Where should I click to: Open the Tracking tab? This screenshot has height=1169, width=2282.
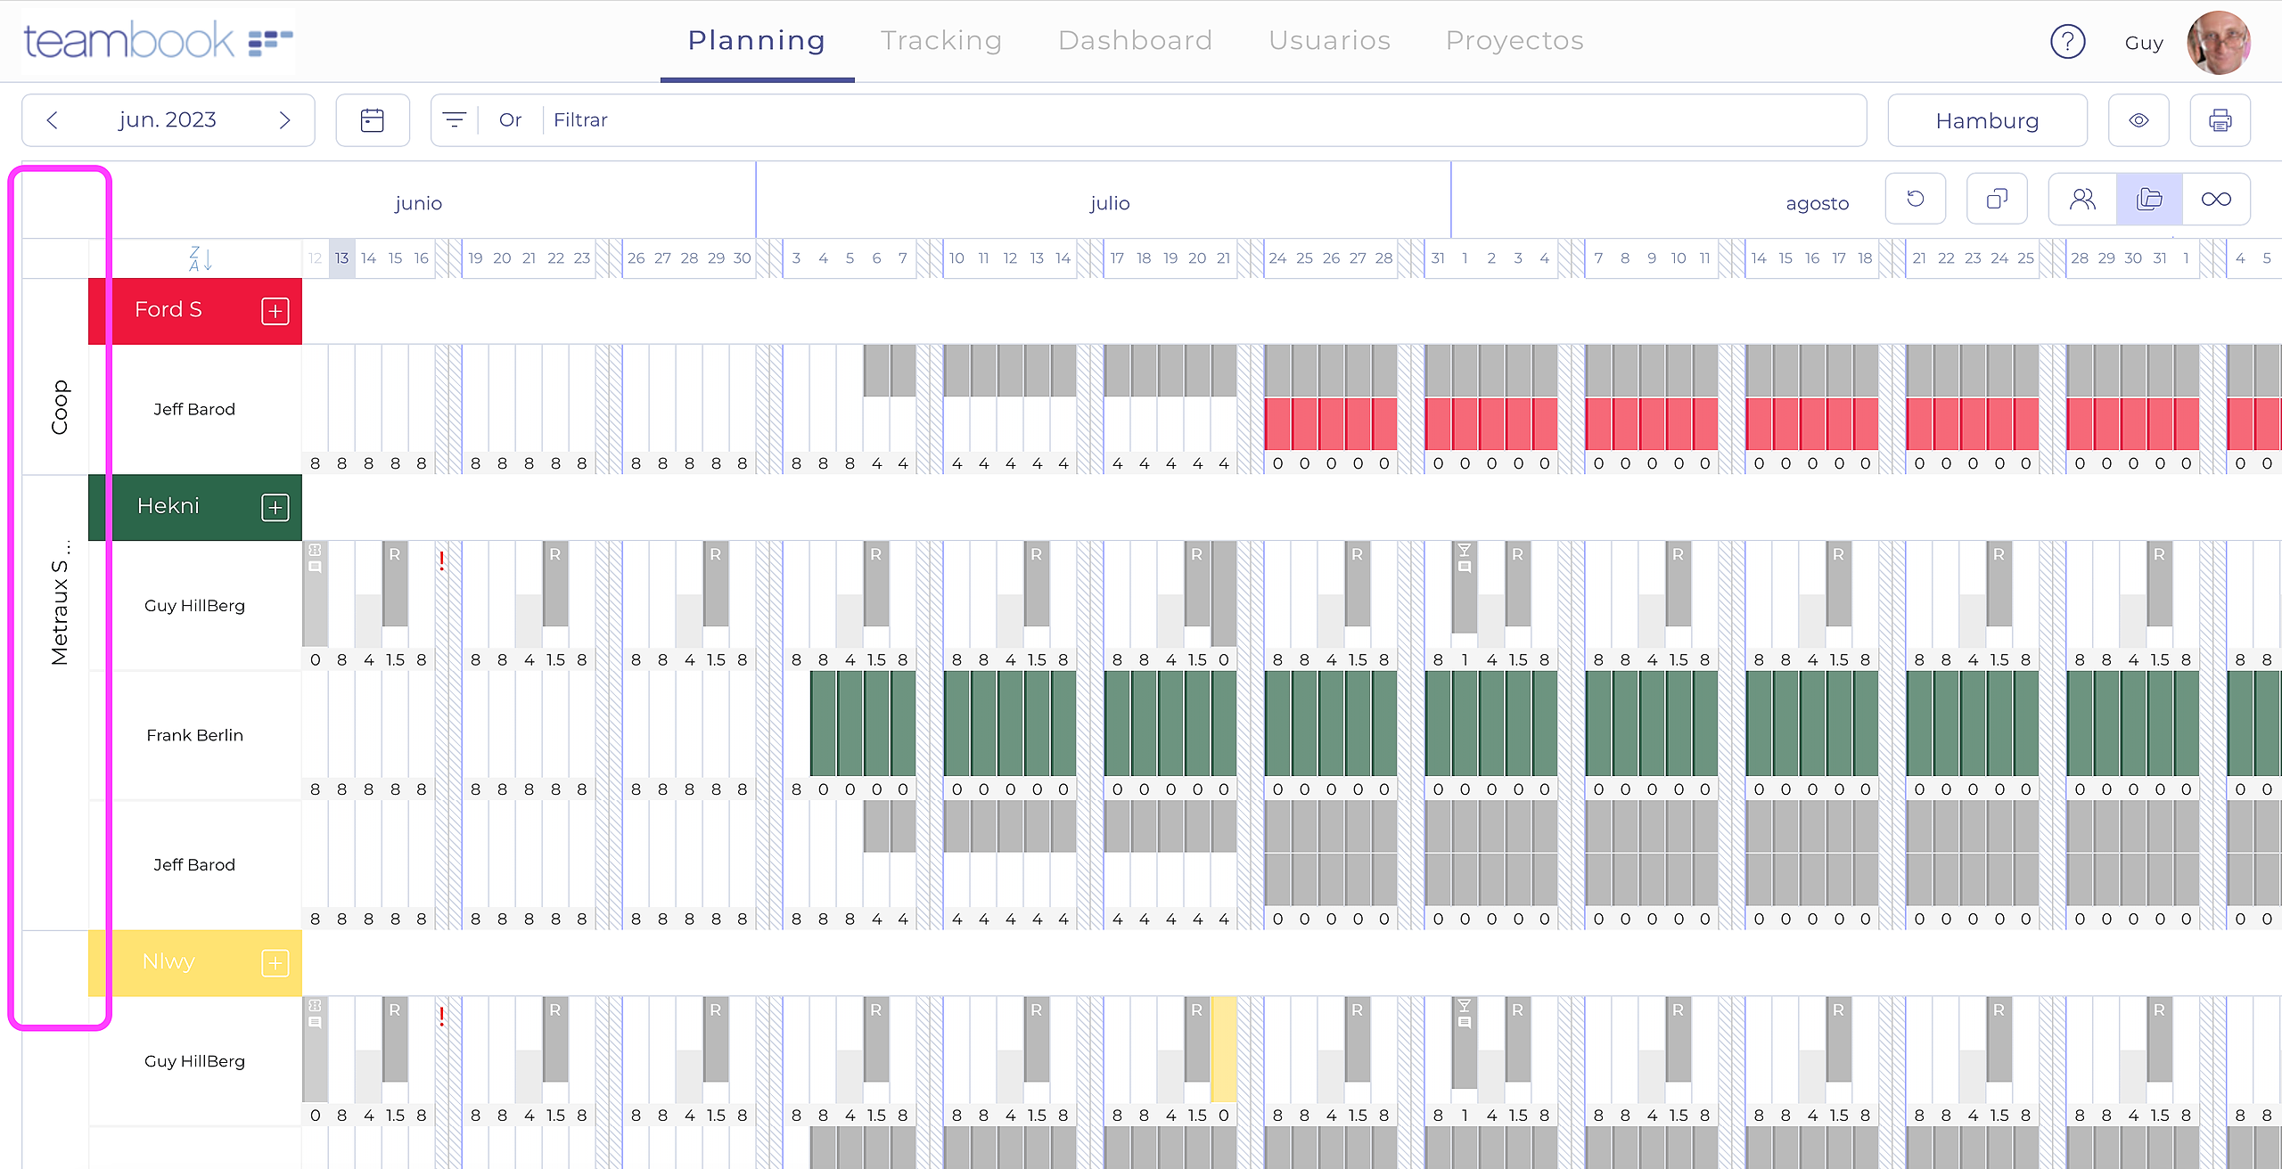coord(941,41)
